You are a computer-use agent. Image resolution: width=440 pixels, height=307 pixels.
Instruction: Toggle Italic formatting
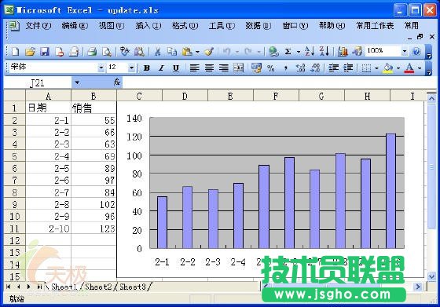pyautogui.click(x=161, y=68)
